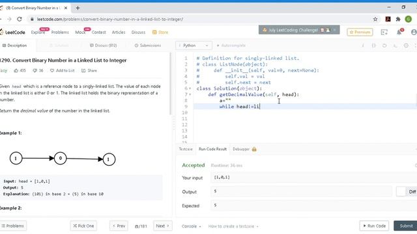Open the code braces icon in the editor toolbar
This screenshot has width=417, height=234.
click(373, 45)
